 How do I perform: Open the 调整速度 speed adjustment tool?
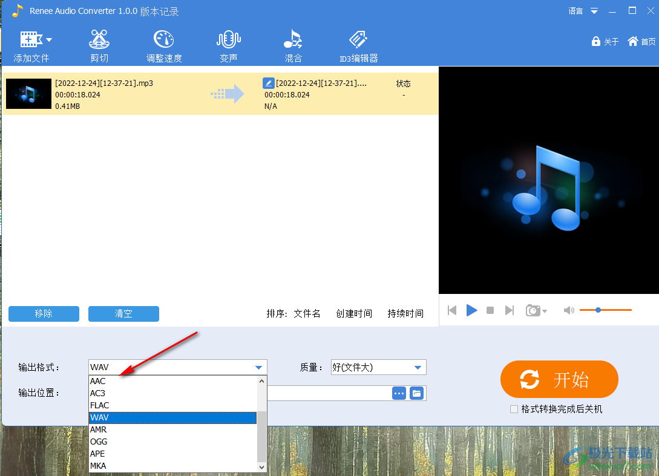pyautogui.click(x=163, y=44)
